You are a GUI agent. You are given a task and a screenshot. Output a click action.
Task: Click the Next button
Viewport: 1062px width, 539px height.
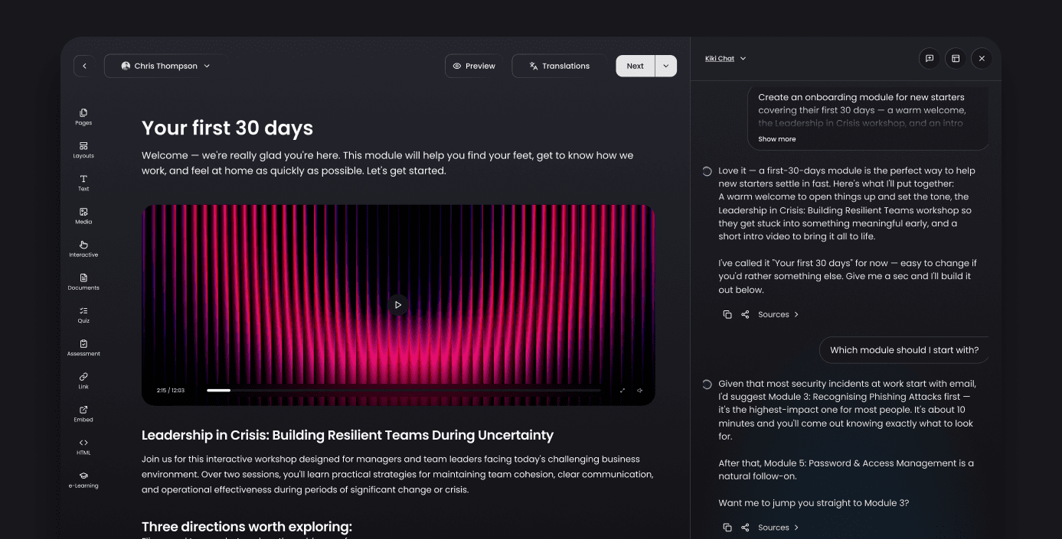(636, 66)
